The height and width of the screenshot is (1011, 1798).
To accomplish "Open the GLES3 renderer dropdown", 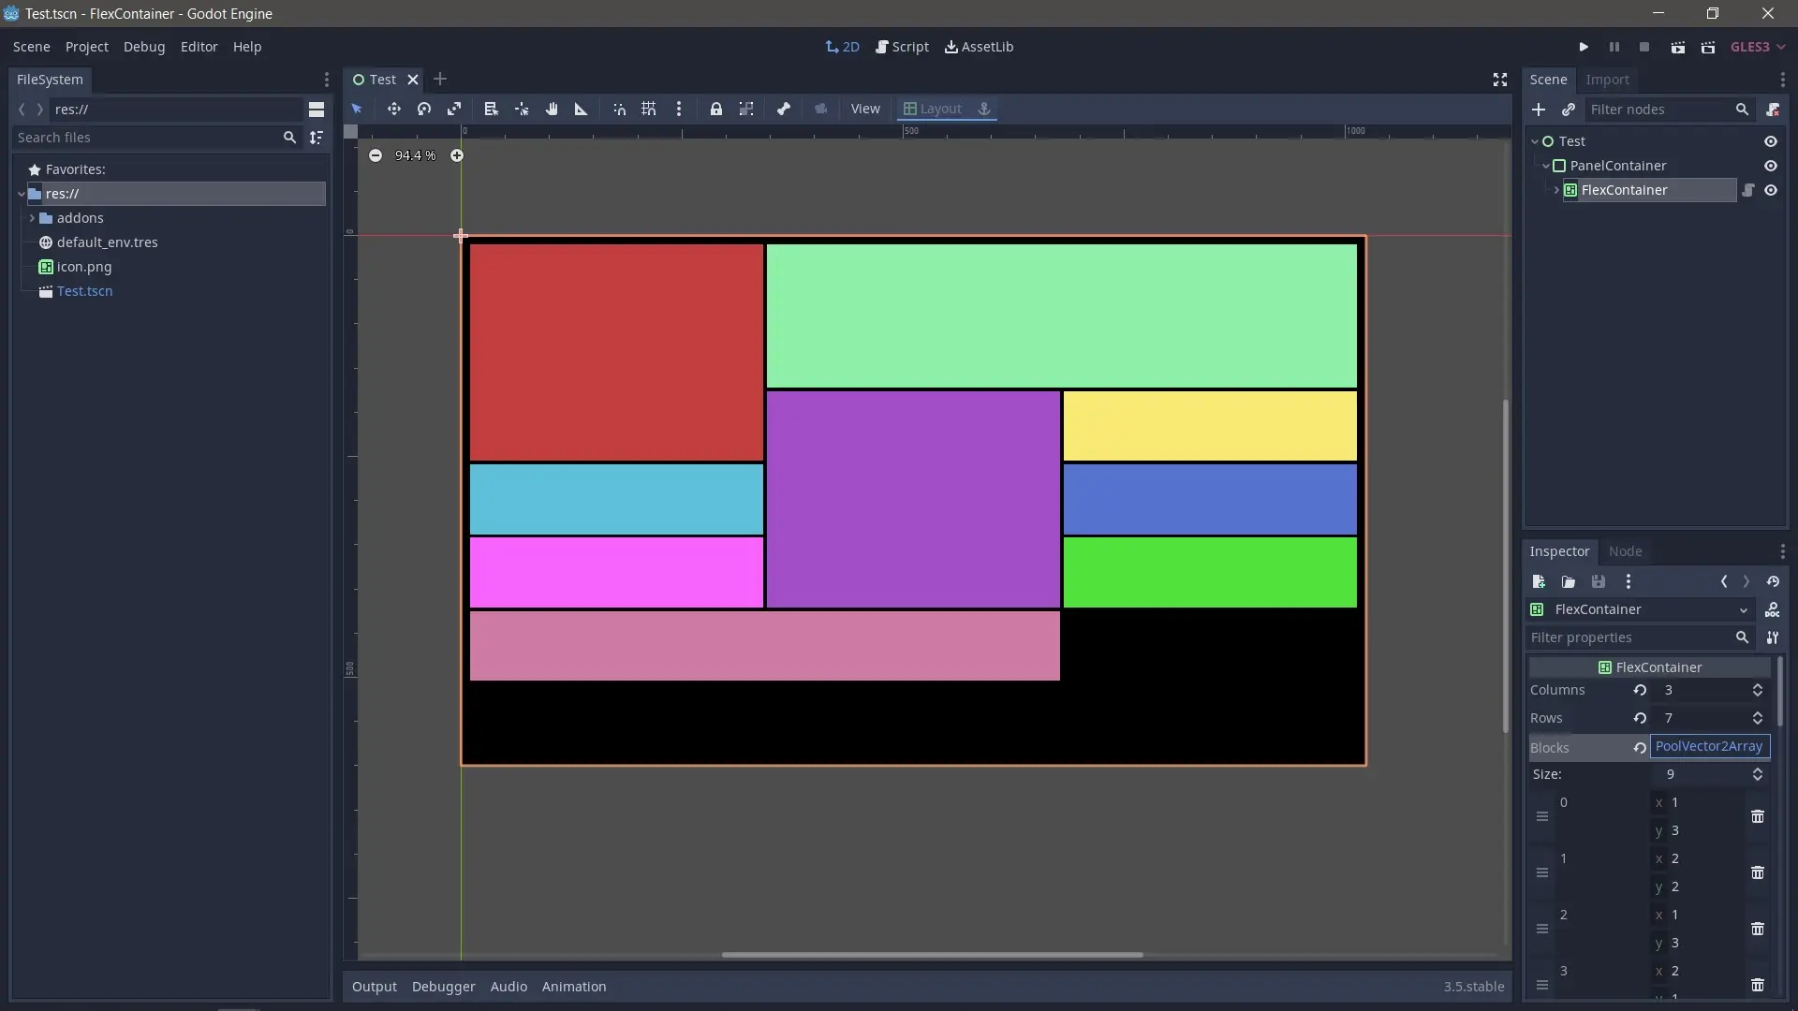I will (1758, 47).
